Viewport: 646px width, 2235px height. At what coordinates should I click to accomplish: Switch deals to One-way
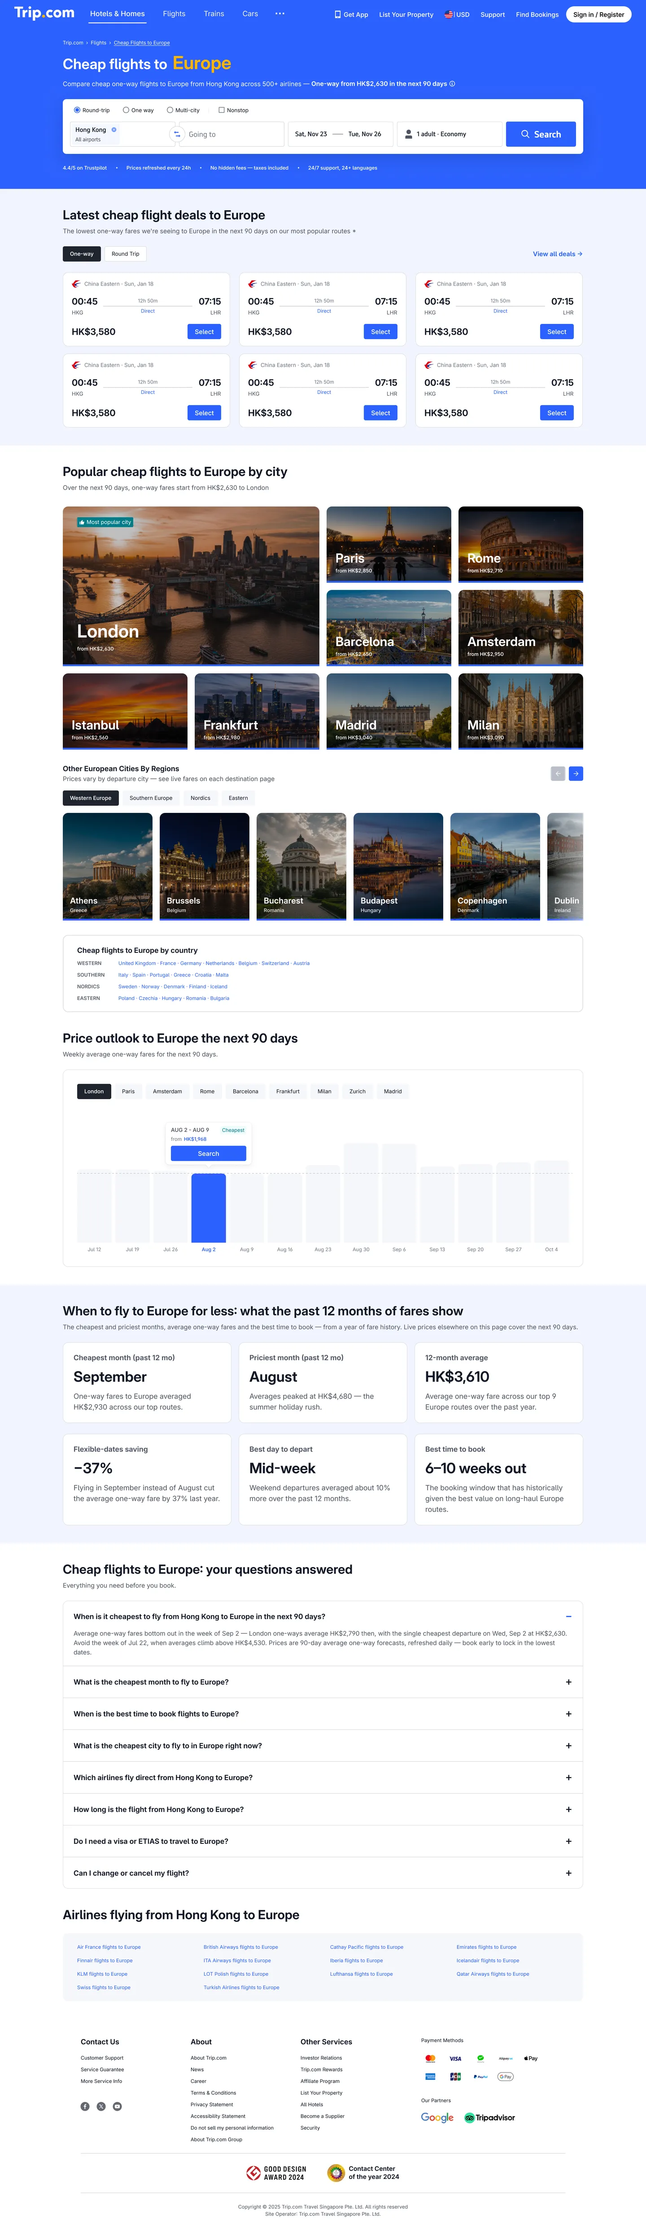click(82, 254)
